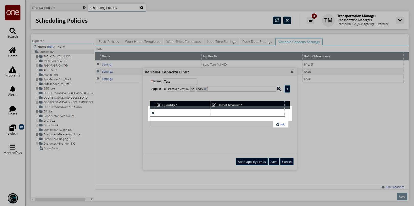This screenshot has height=206, width=414.
Task: Expand the Austin Port tree node
Action: tap(37, 75)
